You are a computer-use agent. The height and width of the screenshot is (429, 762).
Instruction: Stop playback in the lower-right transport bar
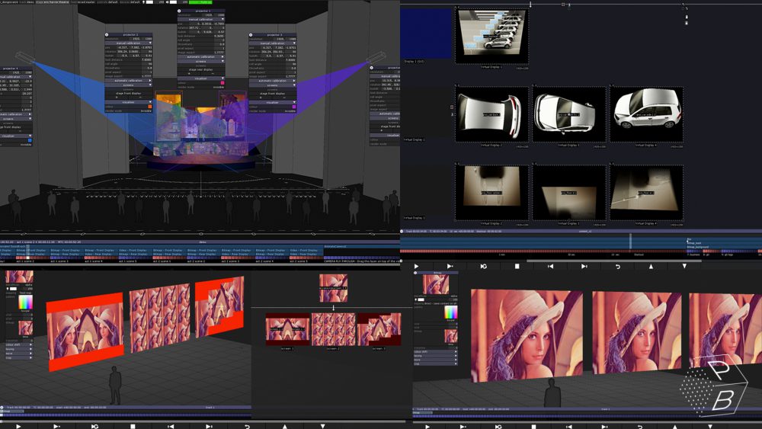[x=533, y=427]
